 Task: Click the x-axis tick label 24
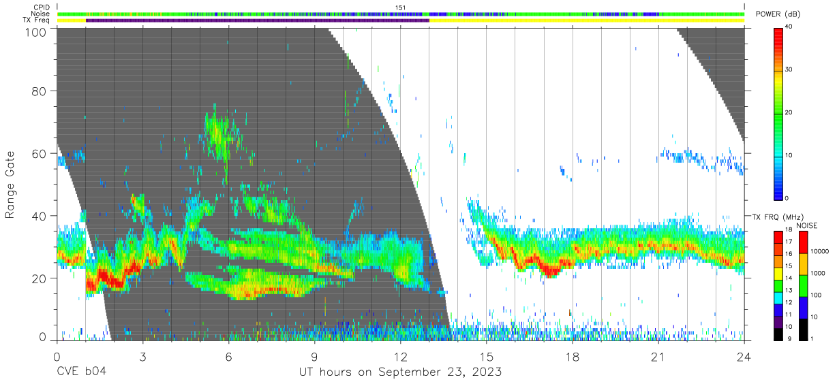pyautogui.click(x=744, y=357)
